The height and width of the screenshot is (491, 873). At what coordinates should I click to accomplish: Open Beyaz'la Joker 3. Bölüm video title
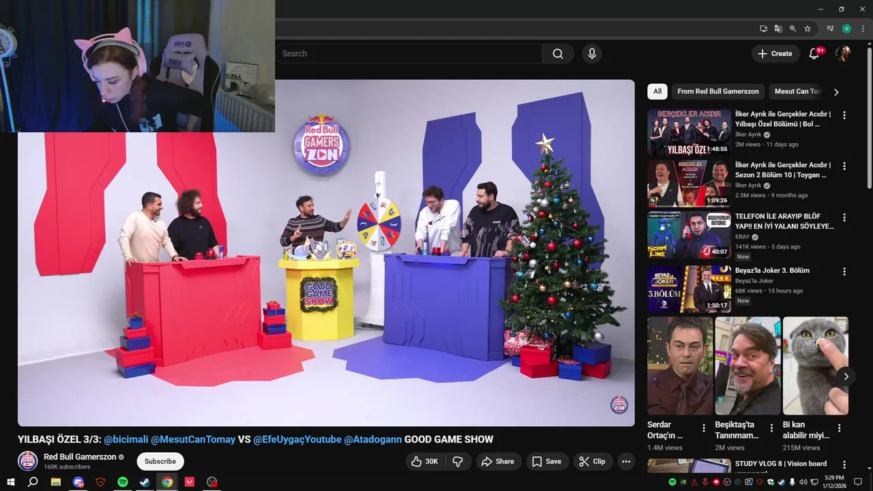click(772, 271)
